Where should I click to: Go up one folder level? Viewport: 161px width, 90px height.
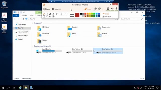[23, 19]
